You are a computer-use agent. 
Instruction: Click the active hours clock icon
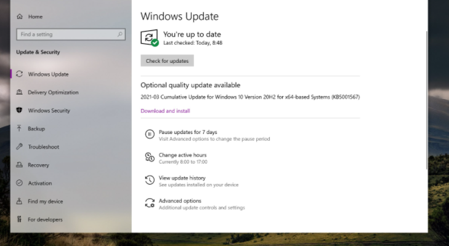point(150,157)
